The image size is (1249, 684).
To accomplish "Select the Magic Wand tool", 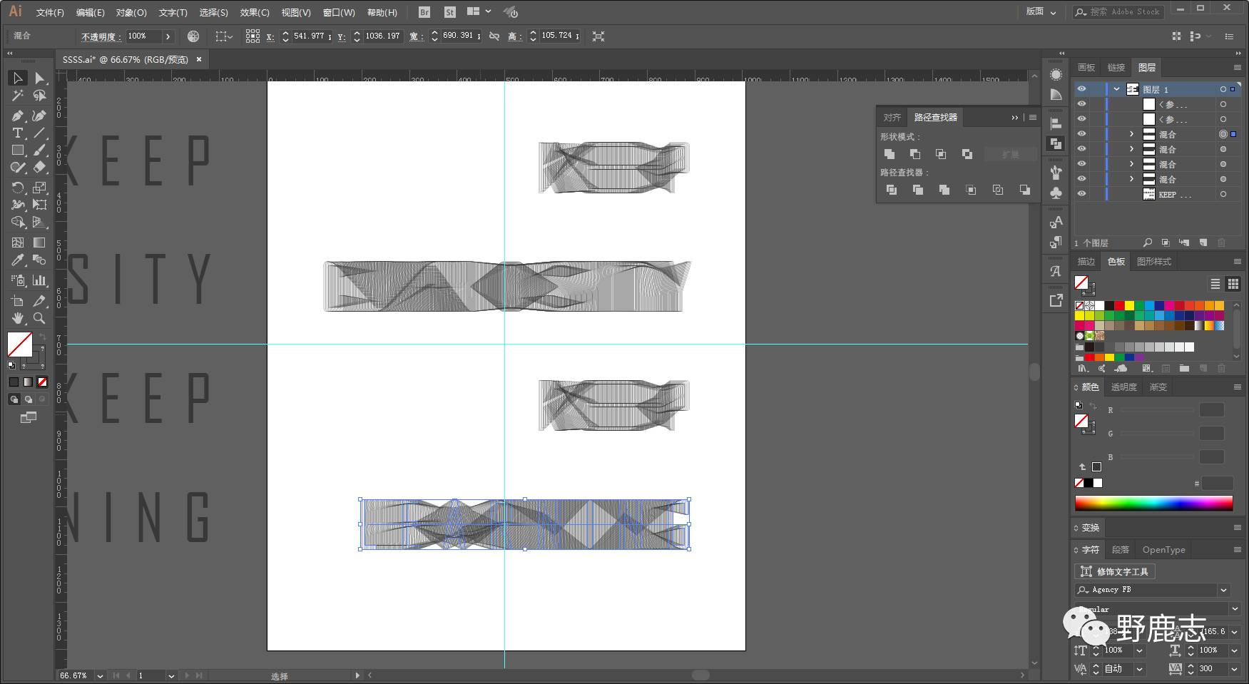I will 18,96.
